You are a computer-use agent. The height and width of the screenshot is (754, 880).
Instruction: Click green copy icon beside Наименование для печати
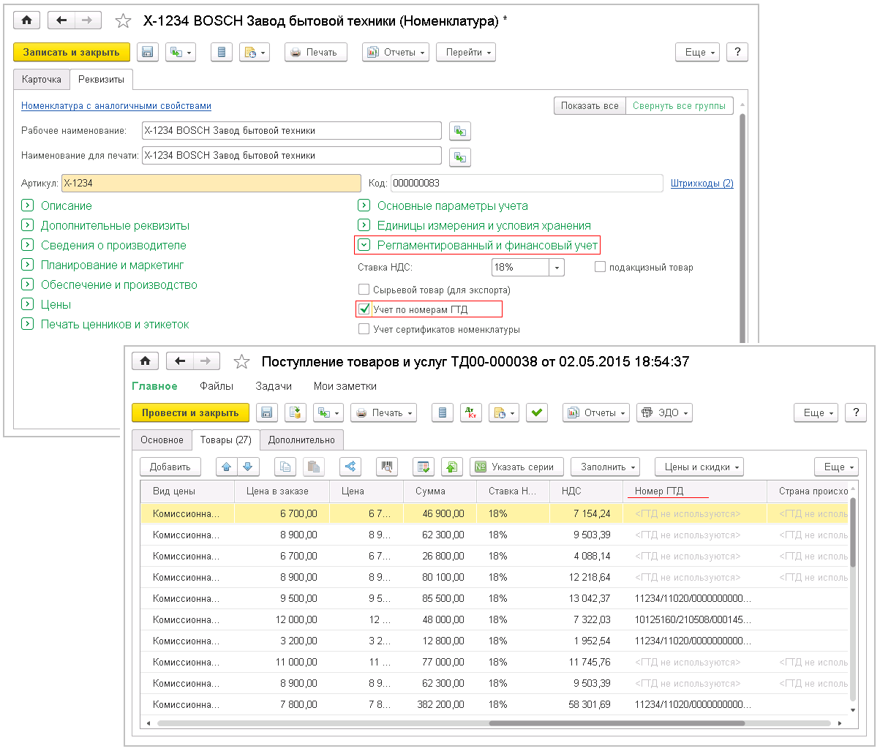click(459, 157)
